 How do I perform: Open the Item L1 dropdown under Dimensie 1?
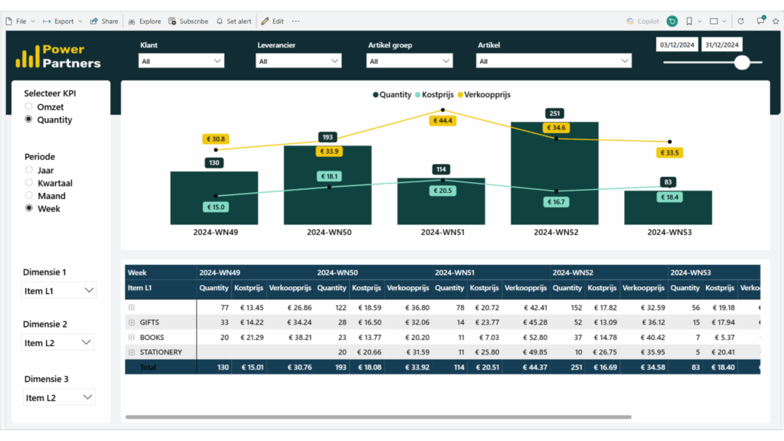[58, 289]
